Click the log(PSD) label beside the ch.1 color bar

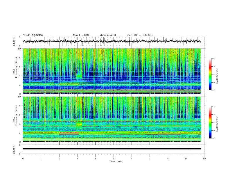point(217,76)
